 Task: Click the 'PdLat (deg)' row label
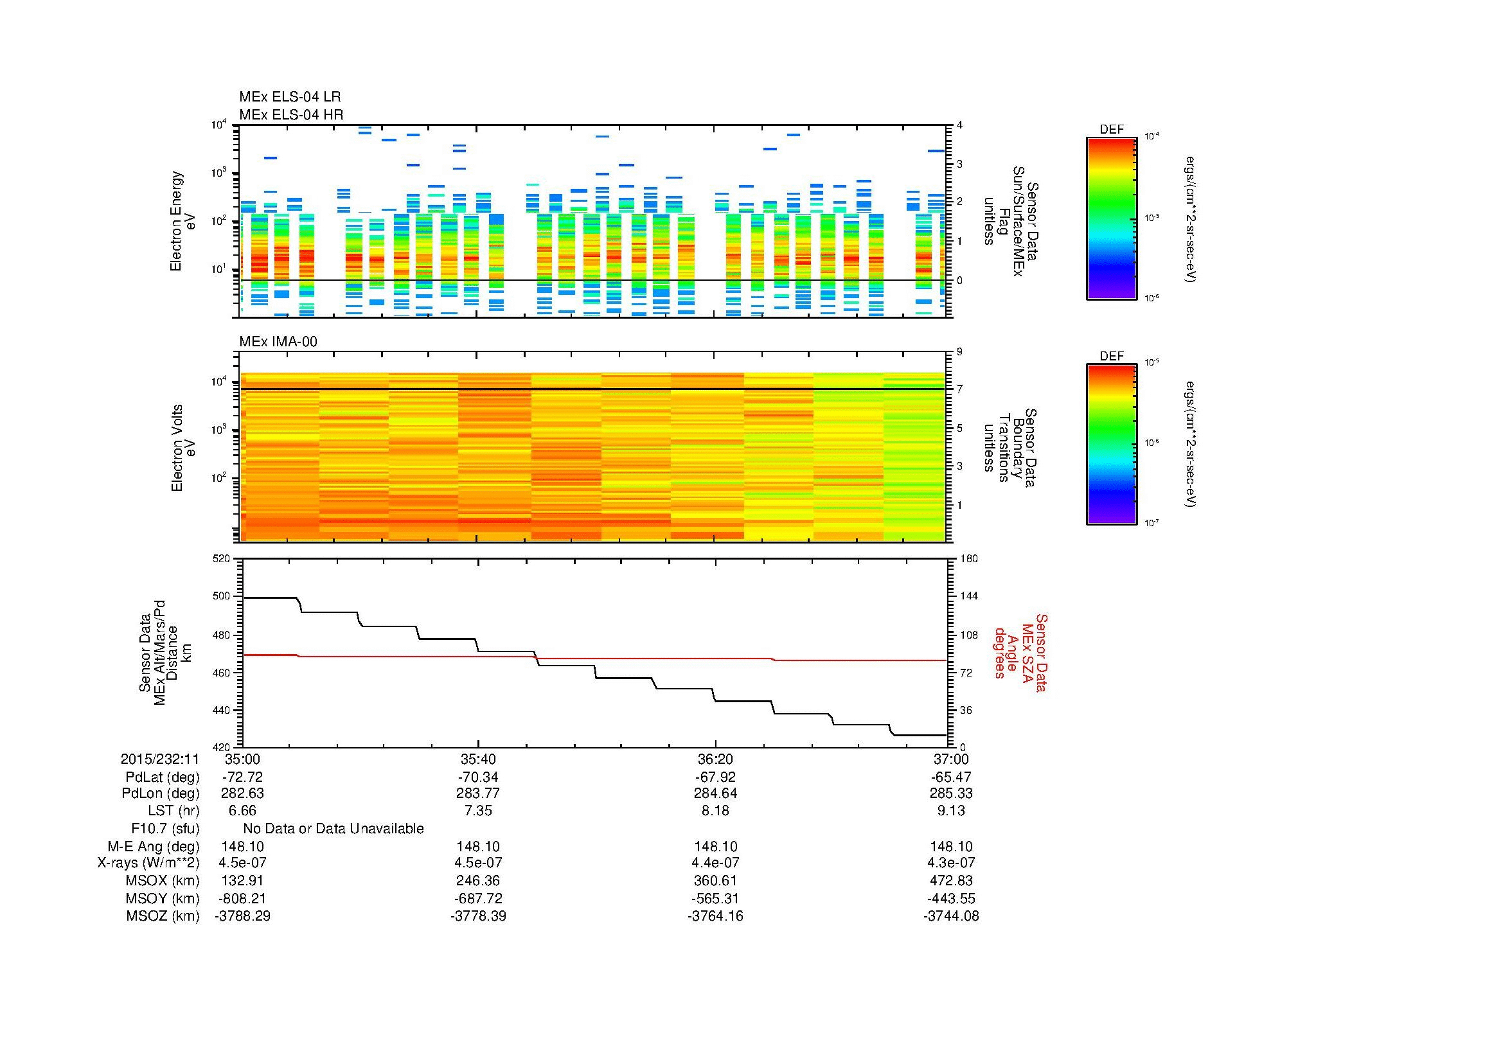[163, 777]
